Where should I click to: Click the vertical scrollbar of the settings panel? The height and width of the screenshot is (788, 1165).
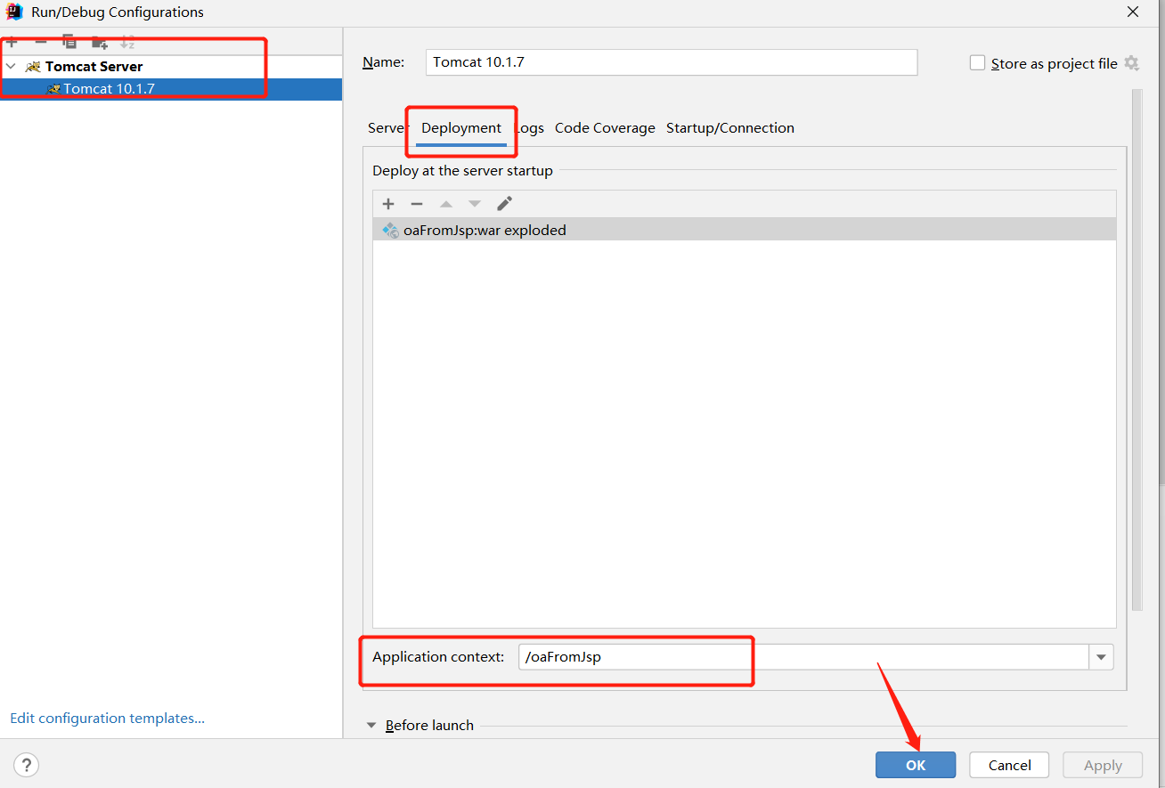1136,349
